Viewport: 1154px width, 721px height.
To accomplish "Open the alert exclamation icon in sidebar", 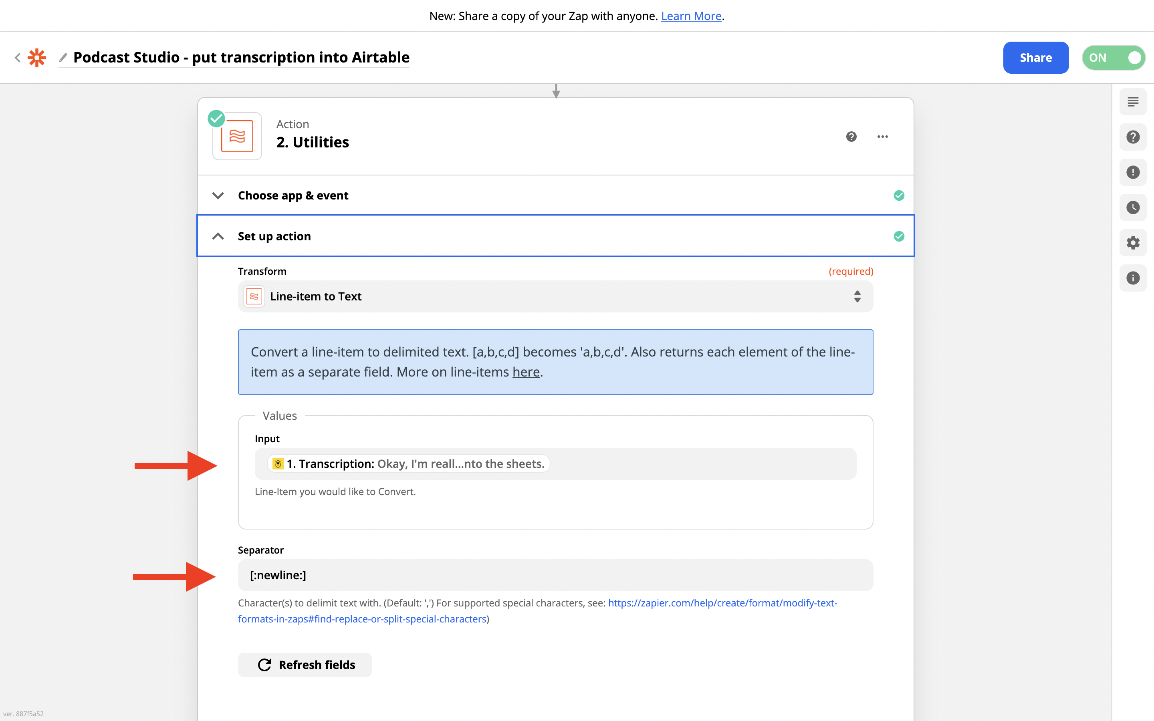I will [1132, 172].
